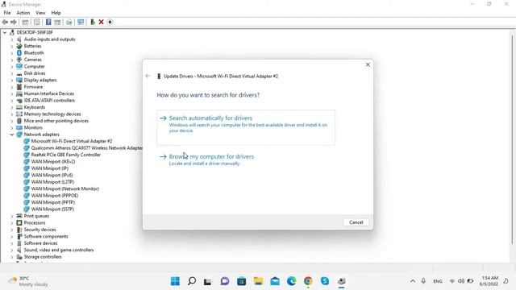The height and width of the screenshot is (290, 516).
Task: Click the red X Uninstall device icon
Action: 102,22
